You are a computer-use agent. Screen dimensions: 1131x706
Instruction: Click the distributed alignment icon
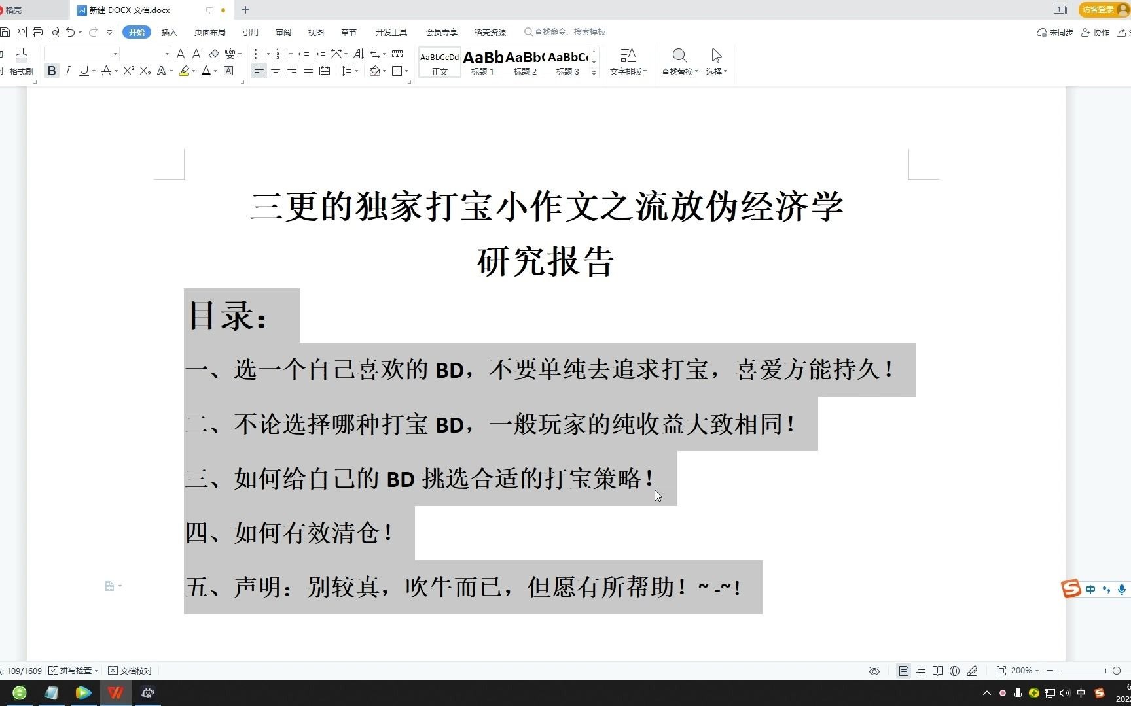325,71
